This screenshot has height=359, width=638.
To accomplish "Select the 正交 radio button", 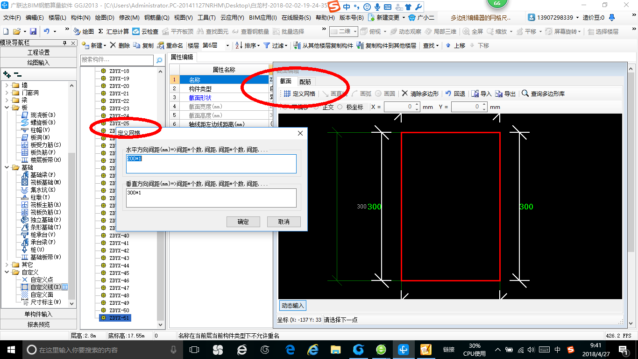I will [x=316, y=107].
